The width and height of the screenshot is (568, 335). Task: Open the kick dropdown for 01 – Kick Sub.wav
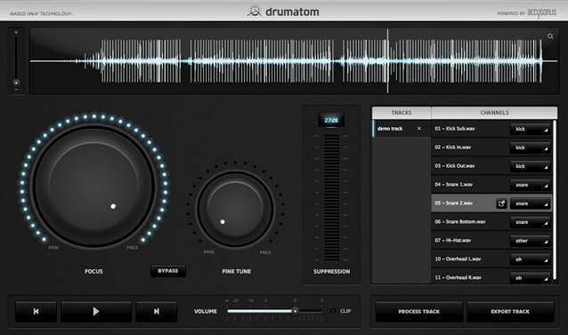point(530,129)
